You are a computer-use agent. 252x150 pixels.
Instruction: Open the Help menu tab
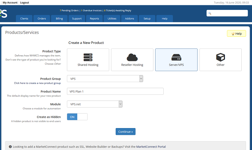(x=164, y=18)
